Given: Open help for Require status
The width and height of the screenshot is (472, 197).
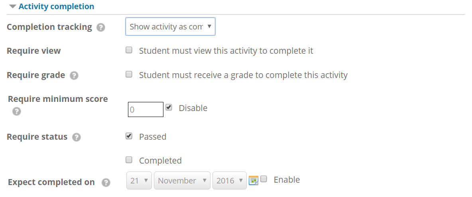Looking at the screenshot, I should 77,138.
